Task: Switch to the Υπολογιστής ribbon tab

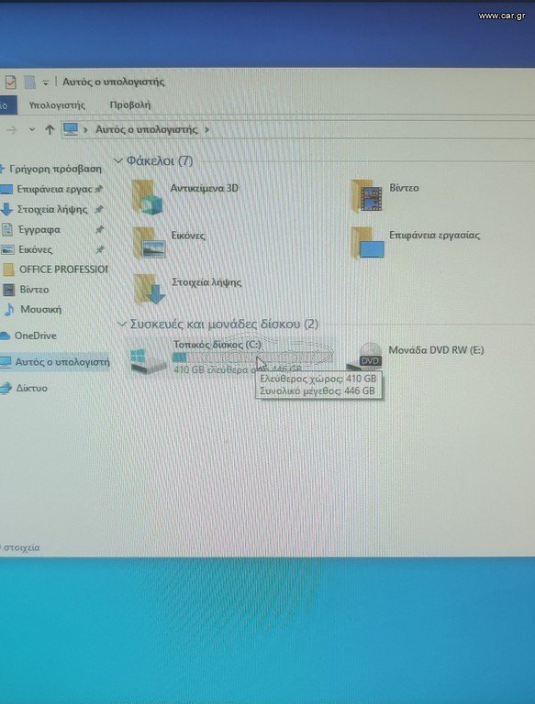Action: click(57, 105)
